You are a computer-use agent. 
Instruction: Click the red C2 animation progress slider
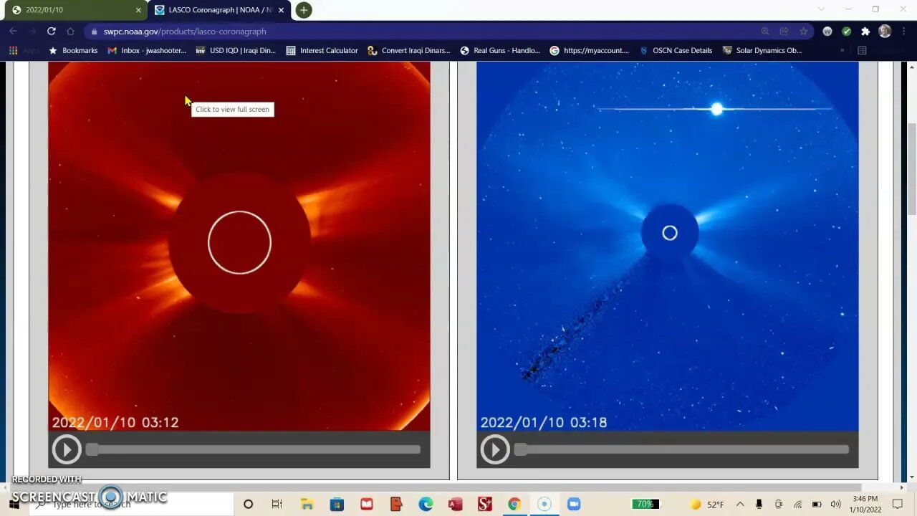(x=253, y=449)
